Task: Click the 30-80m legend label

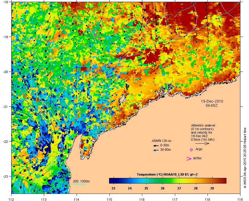Action: 165,150
